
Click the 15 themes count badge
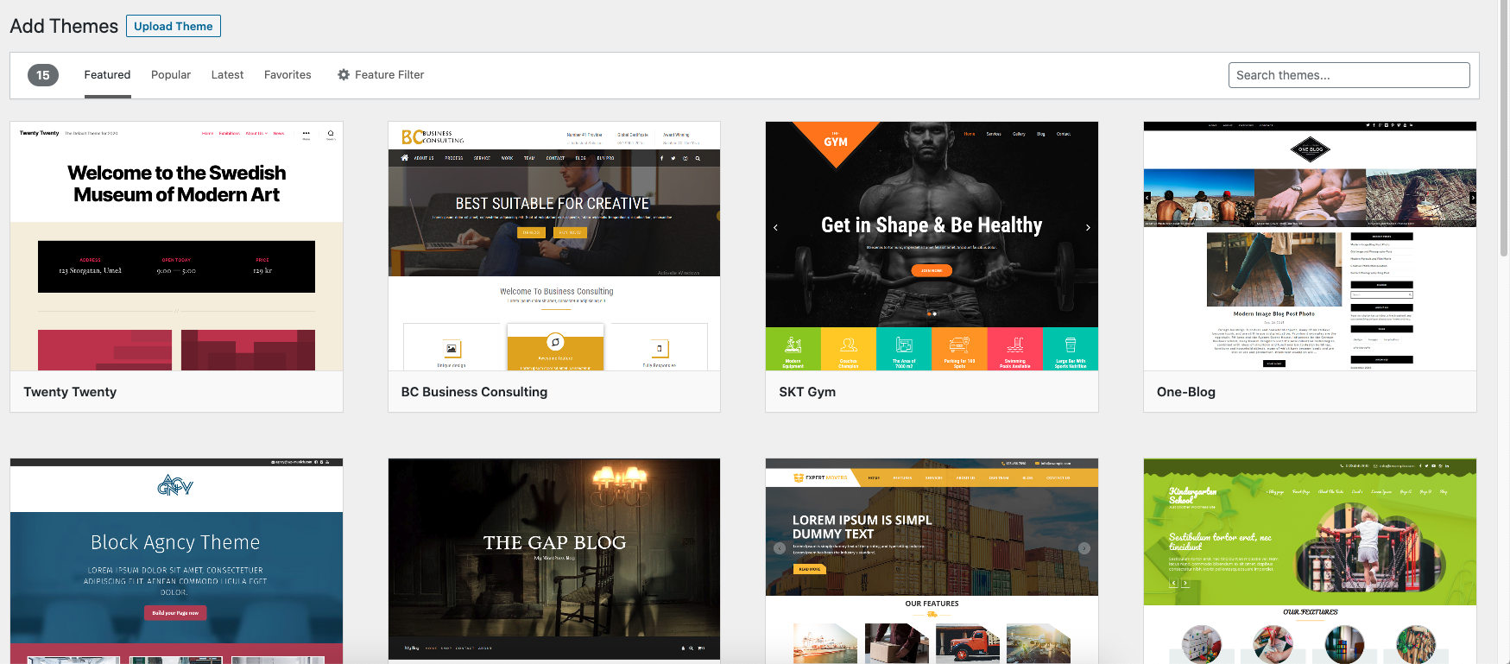pyautogui.click(x=43, y=75)
